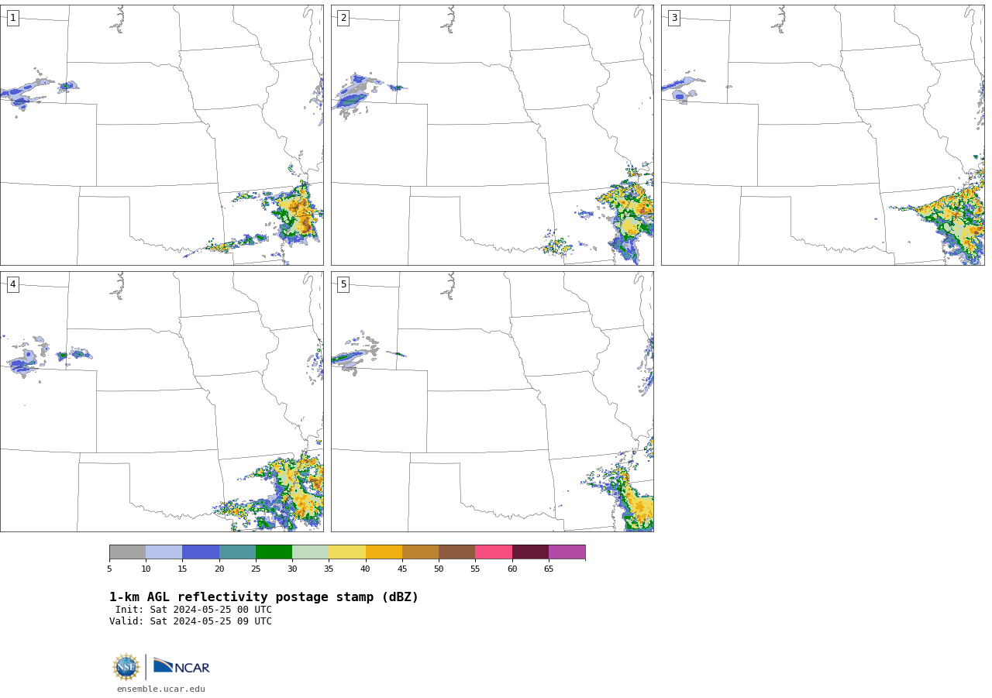Click the member number 5 label
992x698 pixels.
343,284
